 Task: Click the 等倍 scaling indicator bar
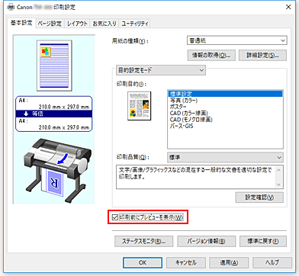pyautogui.click(x=54, y=114)
